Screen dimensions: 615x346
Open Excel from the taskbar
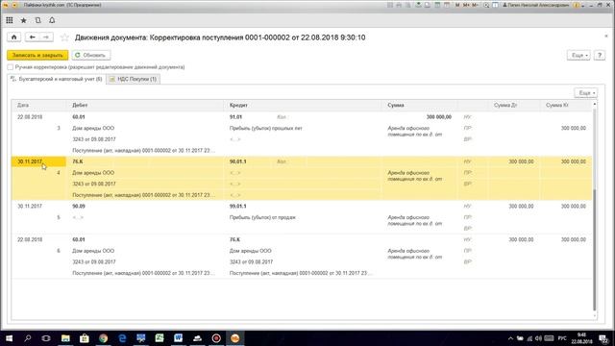tap(160, 338)
